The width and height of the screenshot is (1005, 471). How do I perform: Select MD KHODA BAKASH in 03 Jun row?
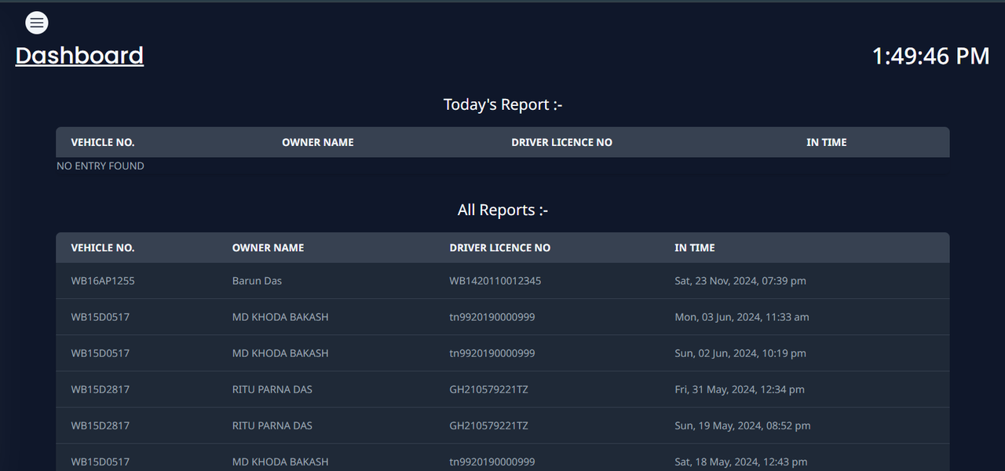pyautogui.click(x=280, y=317)
